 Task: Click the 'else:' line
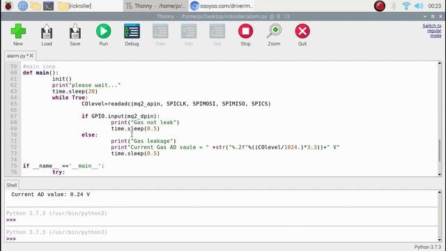pos(90,135)
